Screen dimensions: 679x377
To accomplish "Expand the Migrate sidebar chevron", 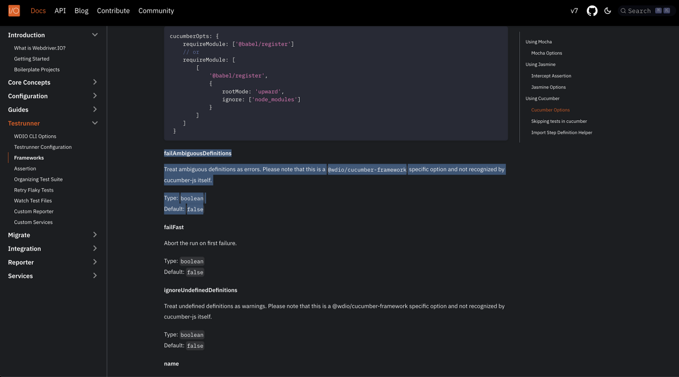I will [x=95, y=235].
